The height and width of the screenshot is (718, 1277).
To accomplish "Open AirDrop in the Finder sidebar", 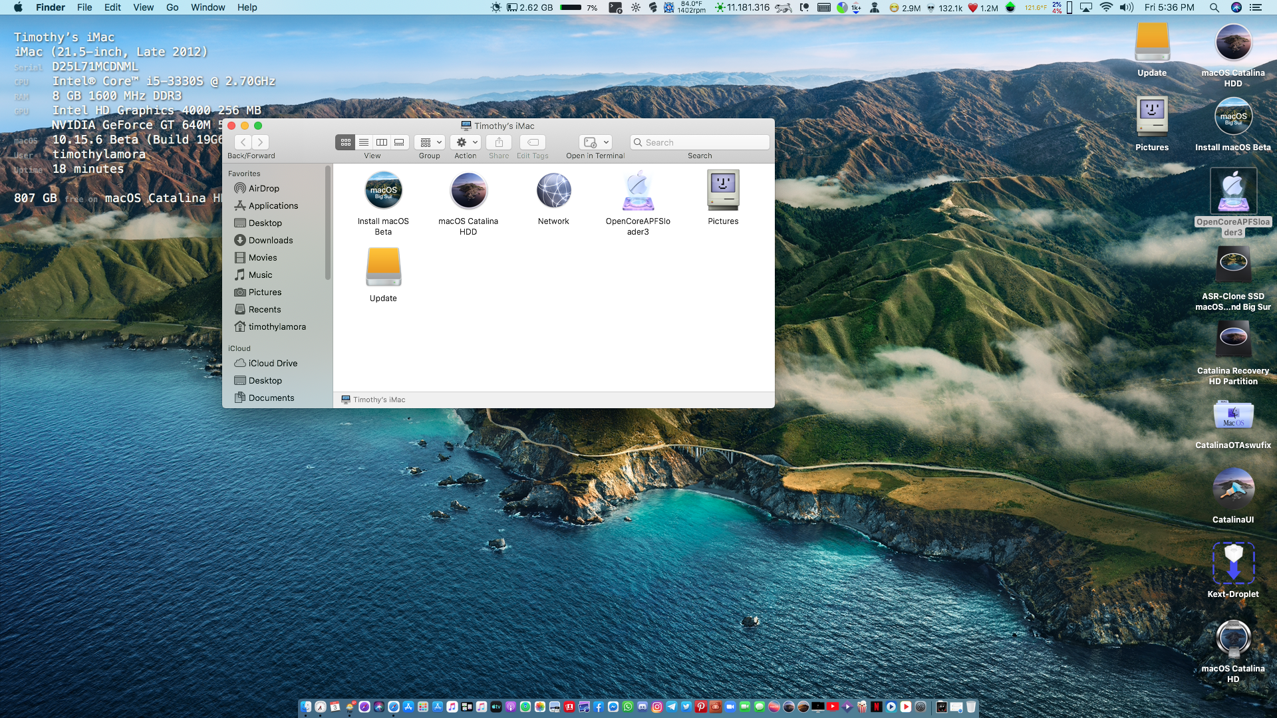I will pos(257,188).
